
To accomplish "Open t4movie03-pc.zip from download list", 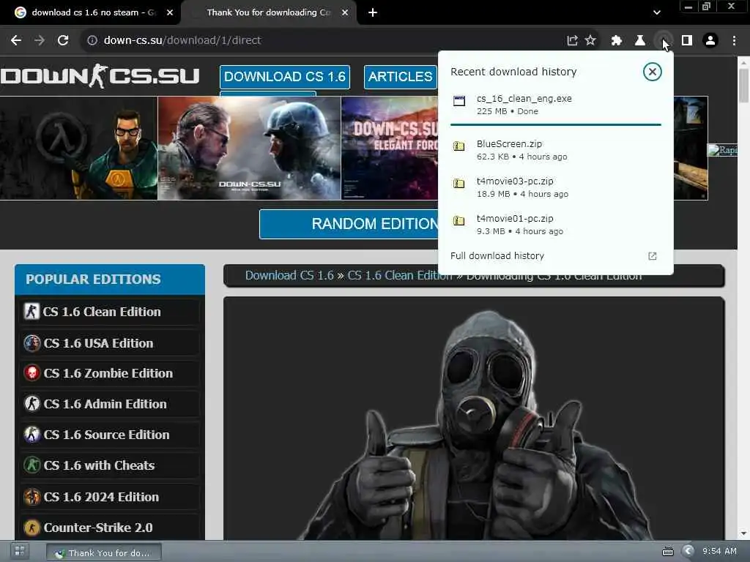I will (556, 187).
